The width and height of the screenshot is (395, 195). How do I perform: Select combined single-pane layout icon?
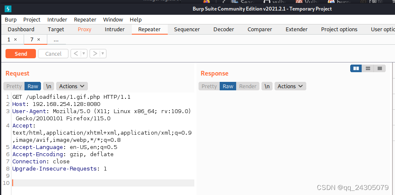point(380,68)
